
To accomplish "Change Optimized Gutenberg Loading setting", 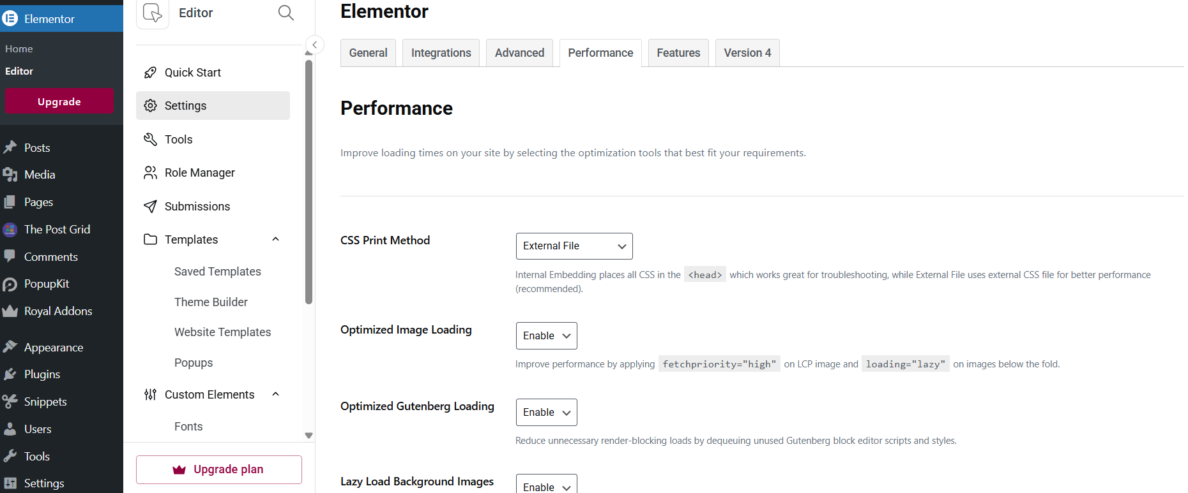I will (546, 412).
